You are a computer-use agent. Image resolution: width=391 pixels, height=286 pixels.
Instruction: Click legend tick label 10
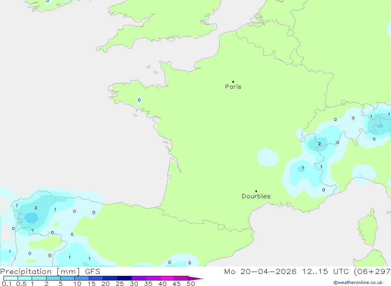coord(77,284)
